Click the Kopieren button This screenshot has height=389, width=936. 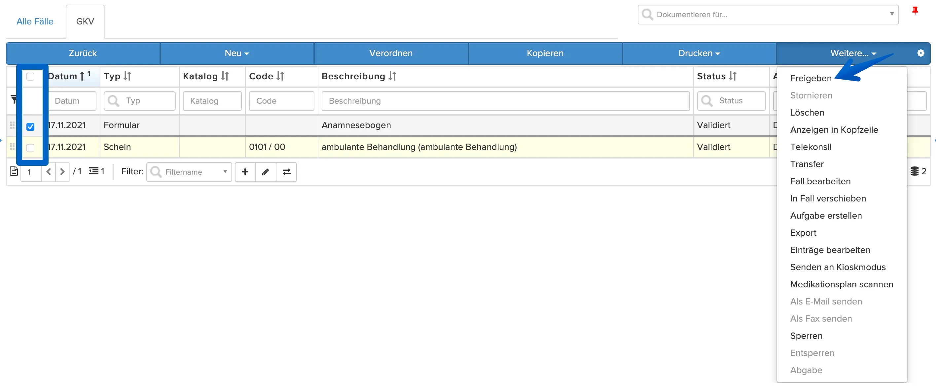click(545, 53)
